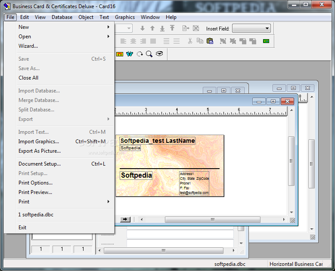The height and width of the screenshot is (271, 335).
Task: Toggle the eye preview icon
Action: click(159, 54)
